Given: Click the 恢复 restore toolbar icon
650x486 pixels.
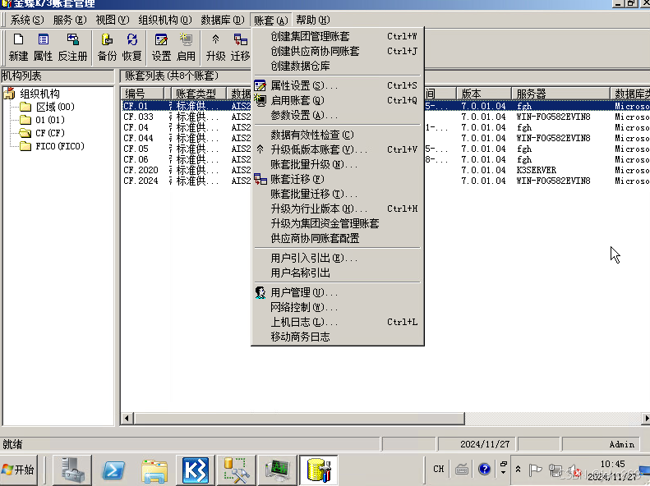Looking at the screenshot, I should [x=131, y=47].
